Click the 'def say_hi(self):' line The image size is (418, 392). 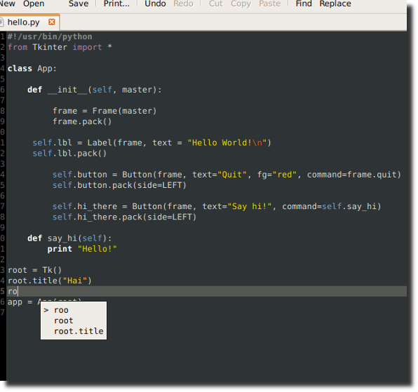69,238
